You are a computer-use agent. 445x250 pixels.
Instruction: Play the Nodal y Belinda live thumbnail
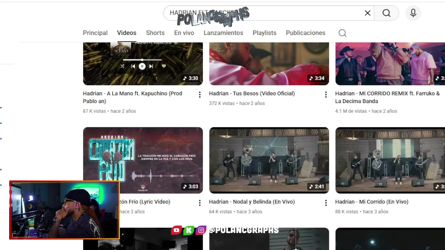(x=269, y=160)
